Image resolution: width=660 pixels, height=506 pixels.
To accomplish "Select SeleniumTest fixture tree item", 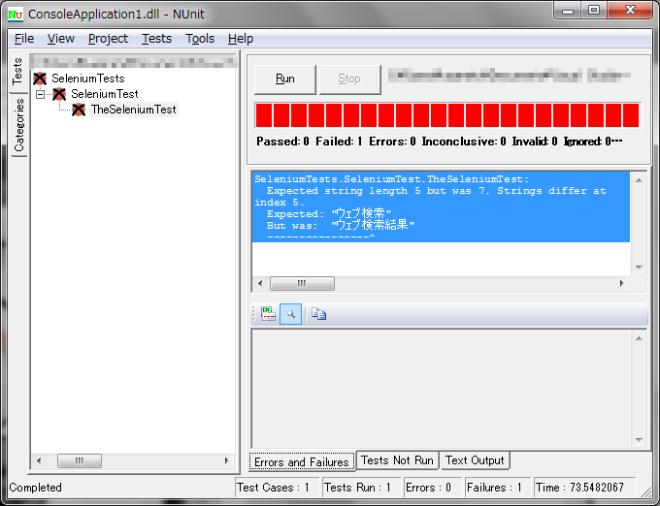I will [x=105, y=94].
